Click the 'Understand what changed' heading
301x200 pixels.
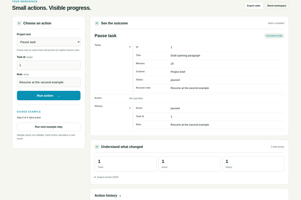click(x=122, y=147)
